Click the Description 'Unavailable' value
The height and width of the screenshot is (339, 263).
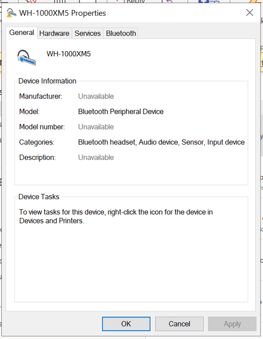96,157
